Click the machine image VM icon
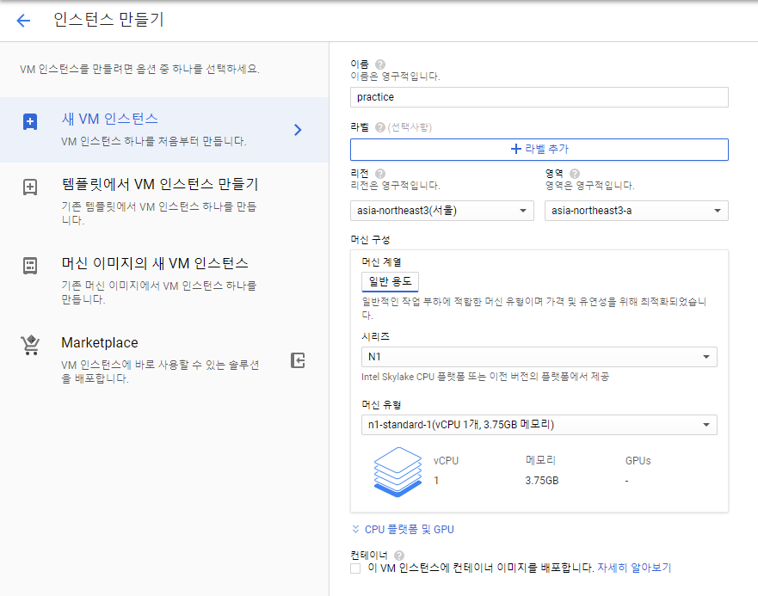Image resolution: width=758 pixels, height=596 pixels. coord(30,266)
